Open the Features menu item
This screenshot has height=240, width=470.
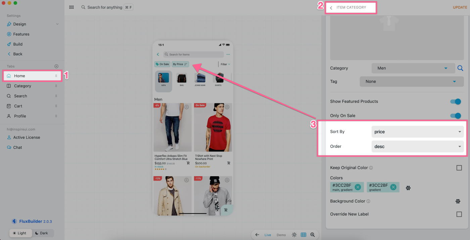click(21, 34)
